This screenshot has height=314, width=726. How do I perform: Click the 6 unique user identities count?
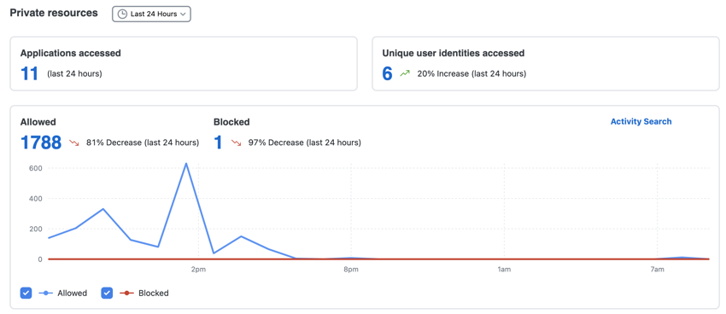[x=387, y=73]
